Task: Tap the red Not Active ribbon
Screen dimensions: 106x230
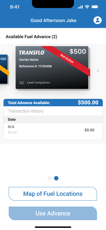Action: 67,59
